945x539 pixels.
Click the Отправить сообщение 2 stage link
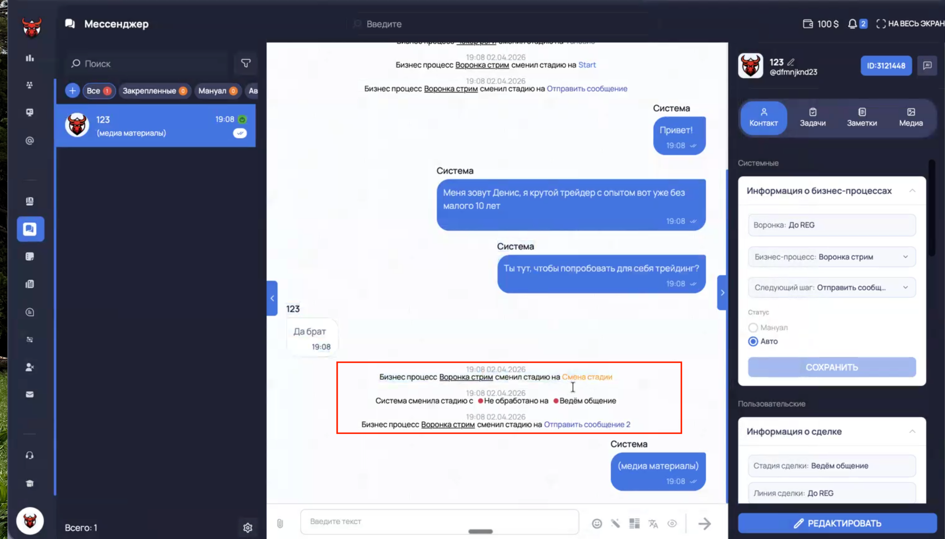[587, 424]
